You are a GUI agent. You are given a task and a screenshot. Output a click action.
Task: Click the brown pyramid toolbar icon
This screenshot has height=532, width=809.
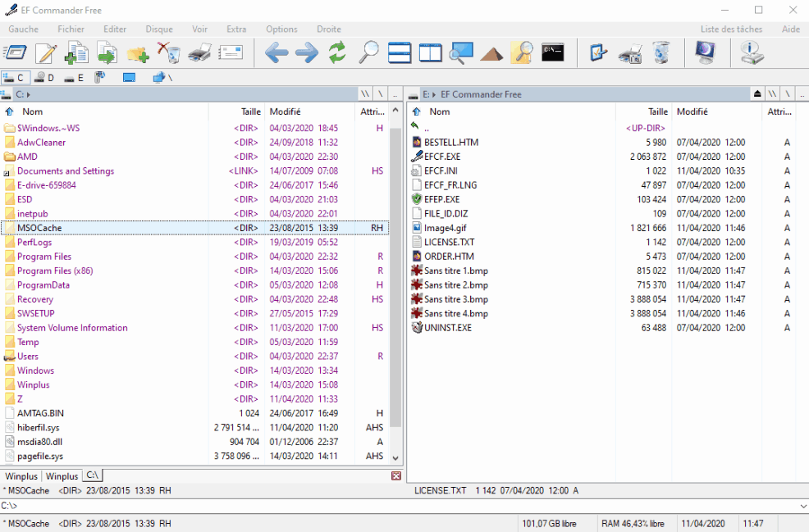click(491, 53)
